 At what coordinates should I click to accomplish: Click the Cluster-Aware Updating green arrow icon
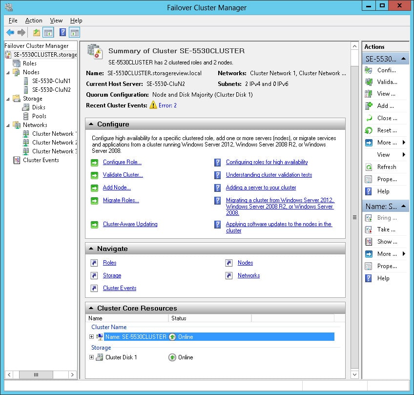click(x=95, y=225)
